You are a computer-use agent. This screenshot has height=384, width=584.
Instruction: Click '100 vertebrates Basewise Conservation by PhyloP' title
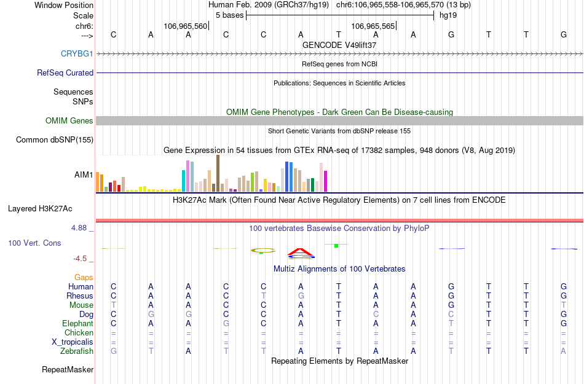click(x=339, y=228)
